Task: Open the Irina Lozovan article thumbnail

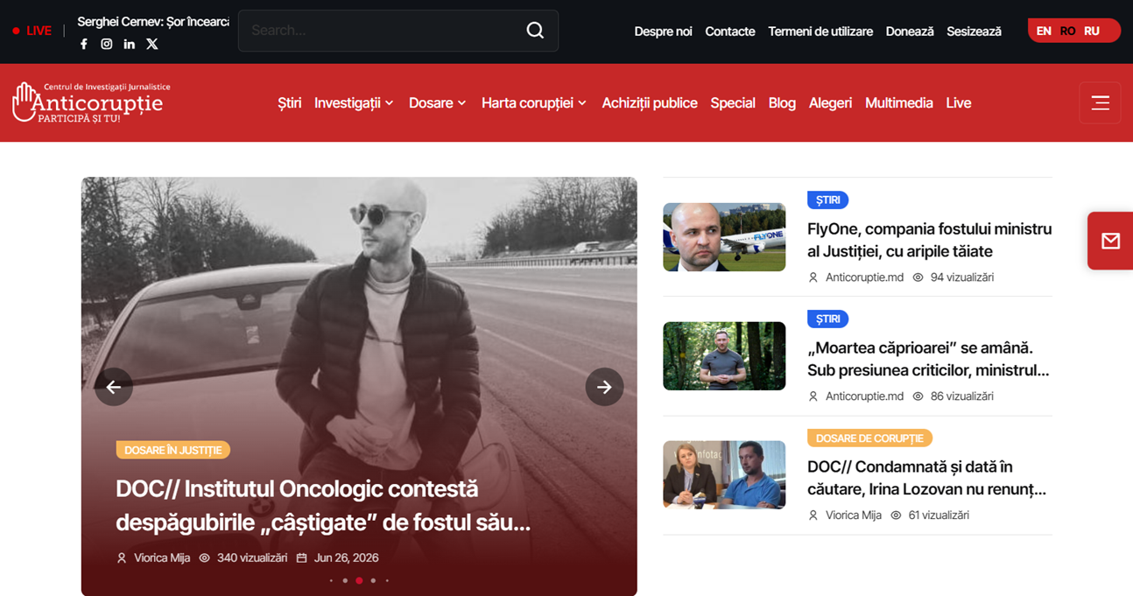Action: tap(724, 474)
